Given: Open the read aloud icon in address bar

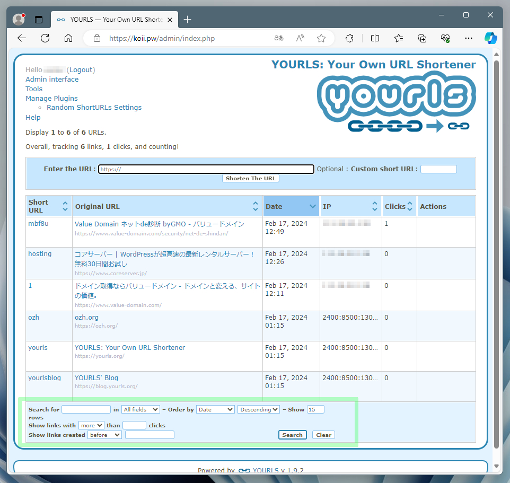Looking at the screenshot, I should point(300,38).
